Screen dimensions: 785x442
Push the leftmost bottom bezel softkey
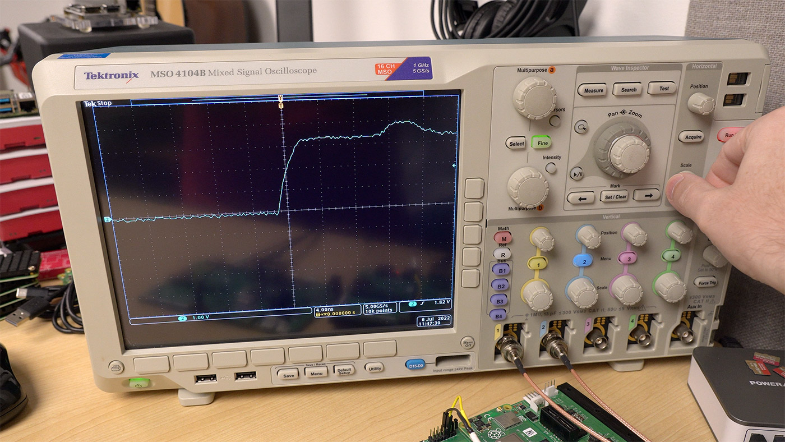coord(151,364)
